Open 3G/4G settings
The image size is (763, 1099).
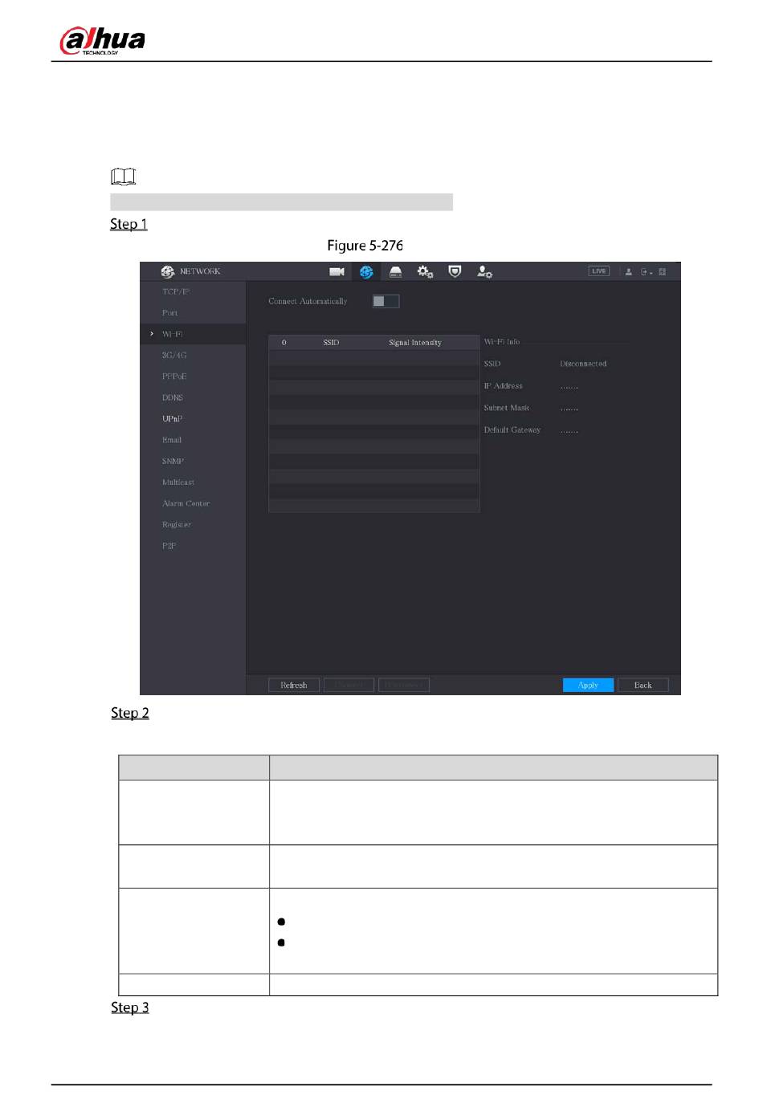point(174,356)
